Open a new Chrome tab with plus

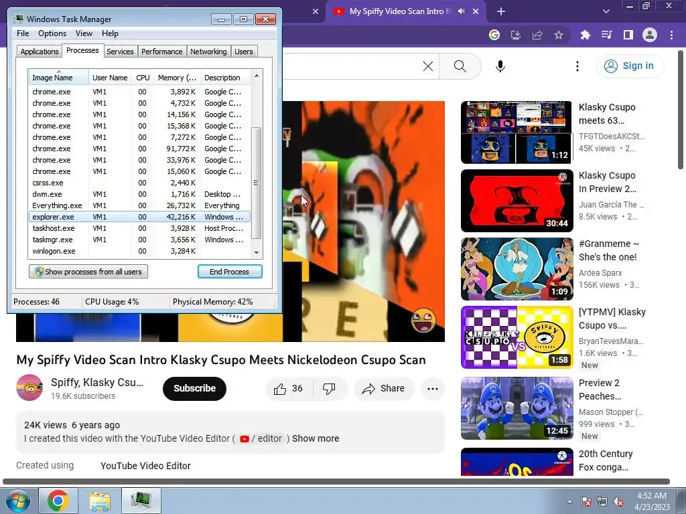(x=501, y=11)
